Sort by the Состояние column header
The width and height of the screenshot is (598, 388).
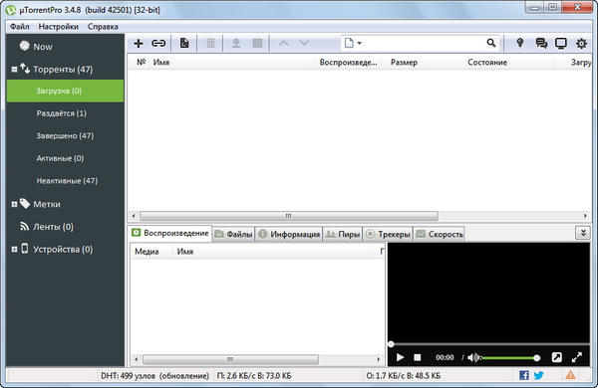tap(487, 62)
